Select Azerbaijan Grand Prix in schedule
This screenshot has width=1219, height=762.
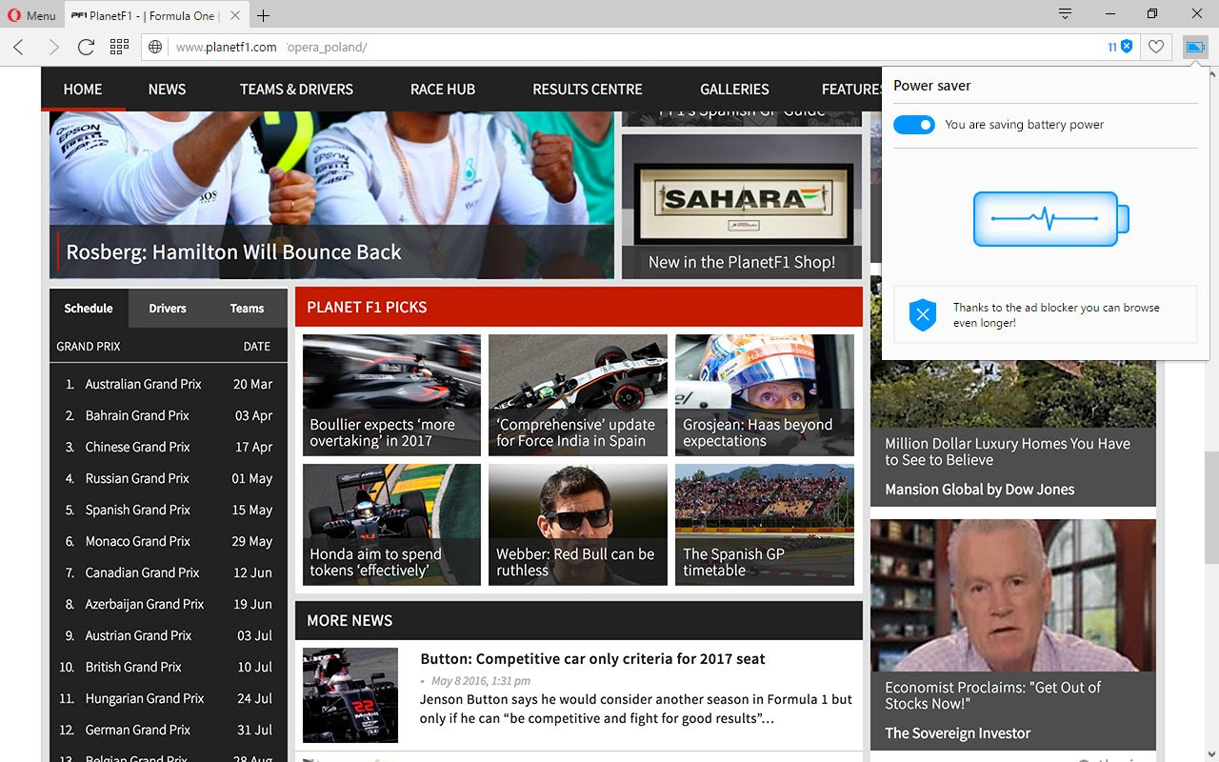tap(169, 604)
